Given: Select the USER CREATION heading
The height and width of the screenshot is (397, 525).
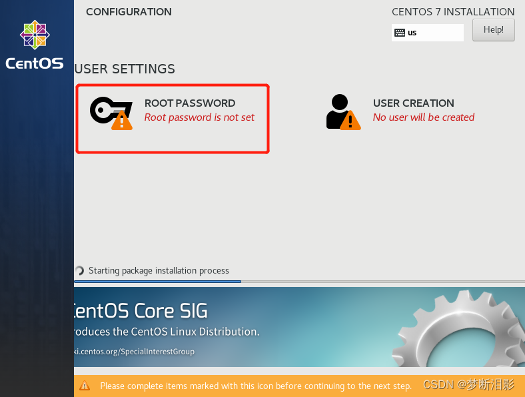Looking at the screenshot, I should 414,103.
